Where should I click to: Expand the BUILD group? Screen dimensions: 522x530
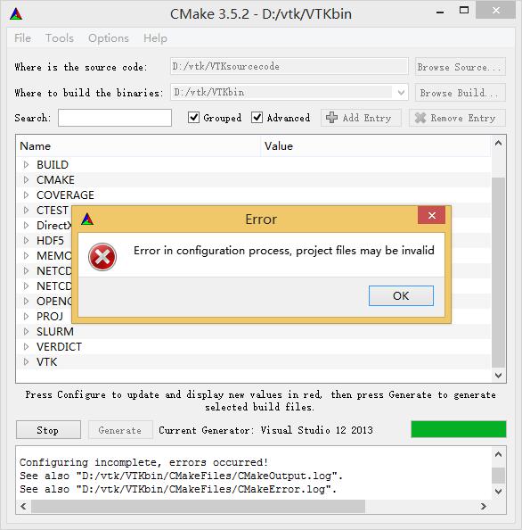[26, 164]
